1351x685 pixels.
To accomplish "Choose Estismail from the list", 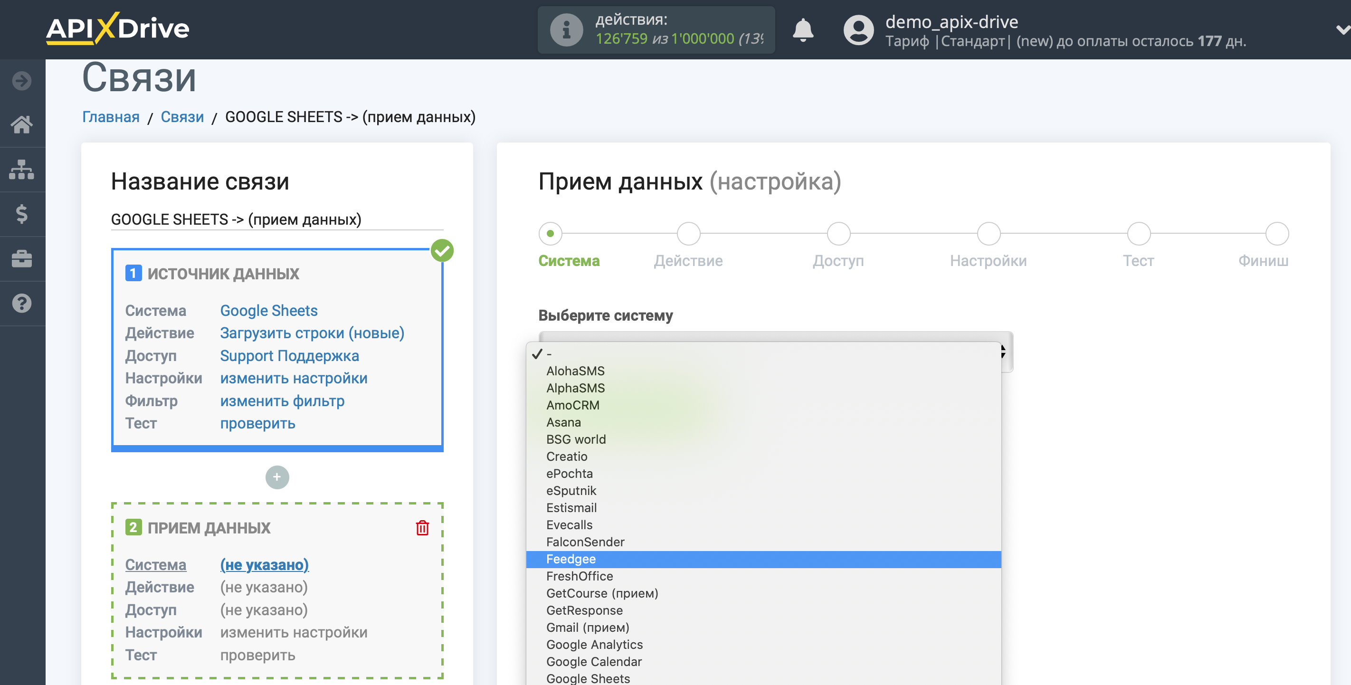I will click(763, 508).
